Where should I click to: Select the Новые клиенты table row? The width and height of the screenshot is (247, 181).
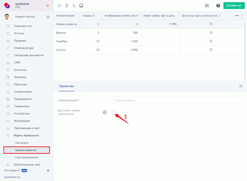(x=148, y=24)
